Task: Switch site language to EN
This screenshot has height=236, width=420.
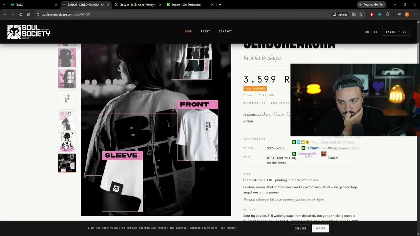Action: (x=367, y=32)
